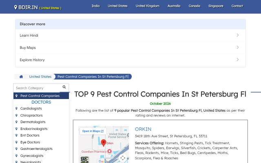The width and height of the screenshot is (261, 163).
Task: Open the Buy Maps suggestion
Action: (x=130, y=48)
